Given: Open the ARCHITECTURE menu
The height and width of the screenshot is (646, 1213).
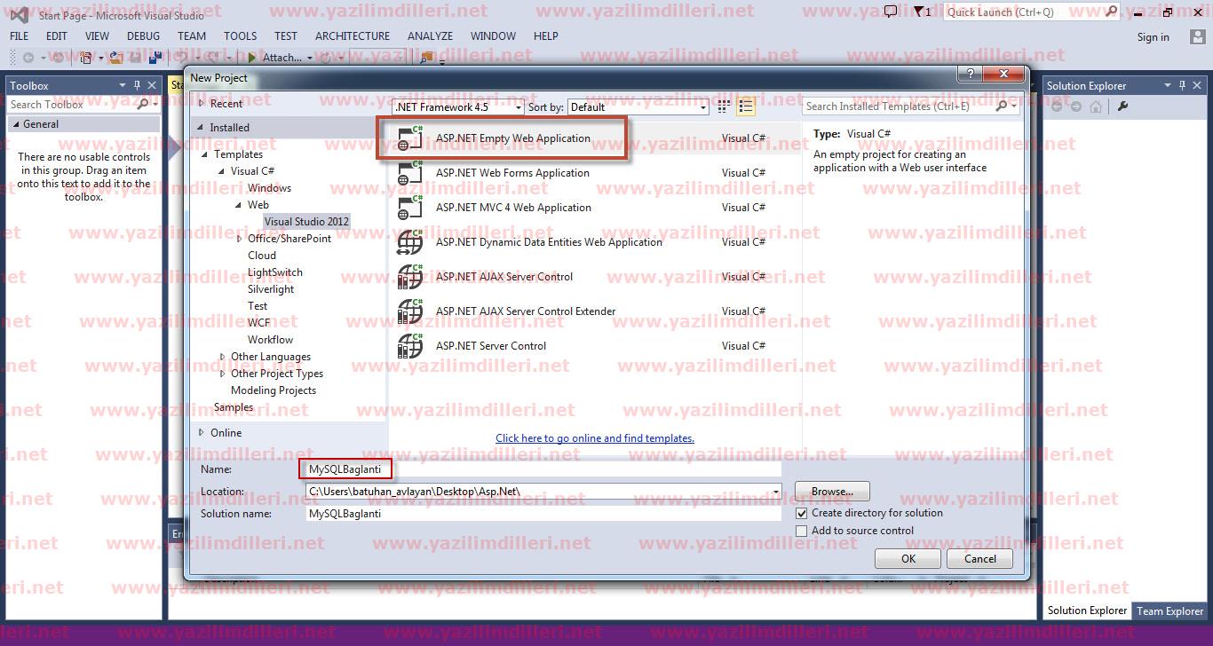Looking at the screenshot, I should click(x=353, y=36).
